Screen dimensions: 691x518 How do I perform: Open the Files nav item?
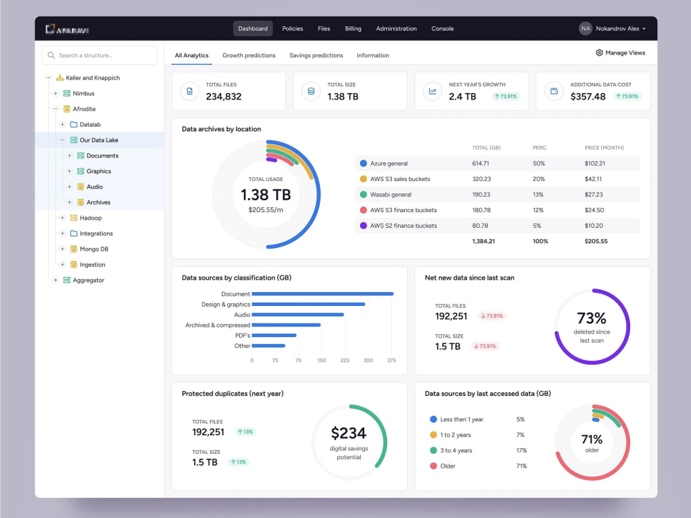tap(324, 28)
